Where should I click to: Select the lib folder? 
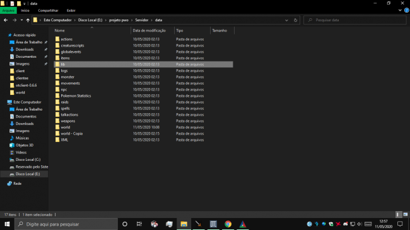coord(143,64)
